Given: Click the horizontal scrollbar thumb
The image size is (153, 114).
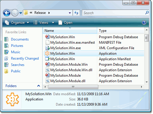Looking at the screenshot, I should pos(73,87).
